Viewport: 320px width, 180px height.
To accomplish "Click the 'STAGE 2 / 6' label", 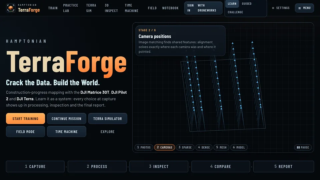I will (x=147, y=30).
